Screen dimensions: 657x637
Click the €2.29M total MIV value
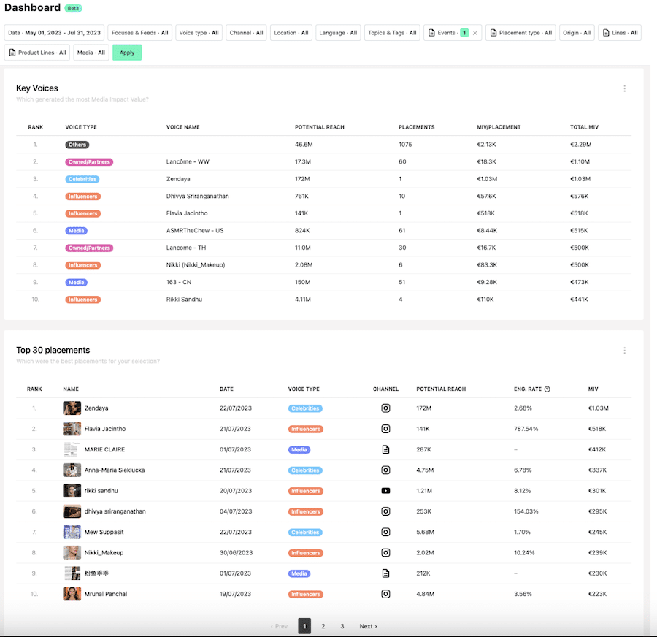click(x=580, y=145)
